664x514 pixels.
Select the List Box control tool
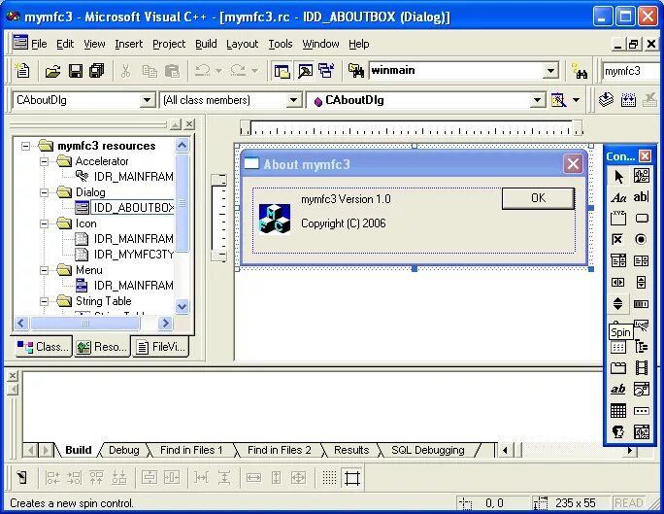[641, 260]
